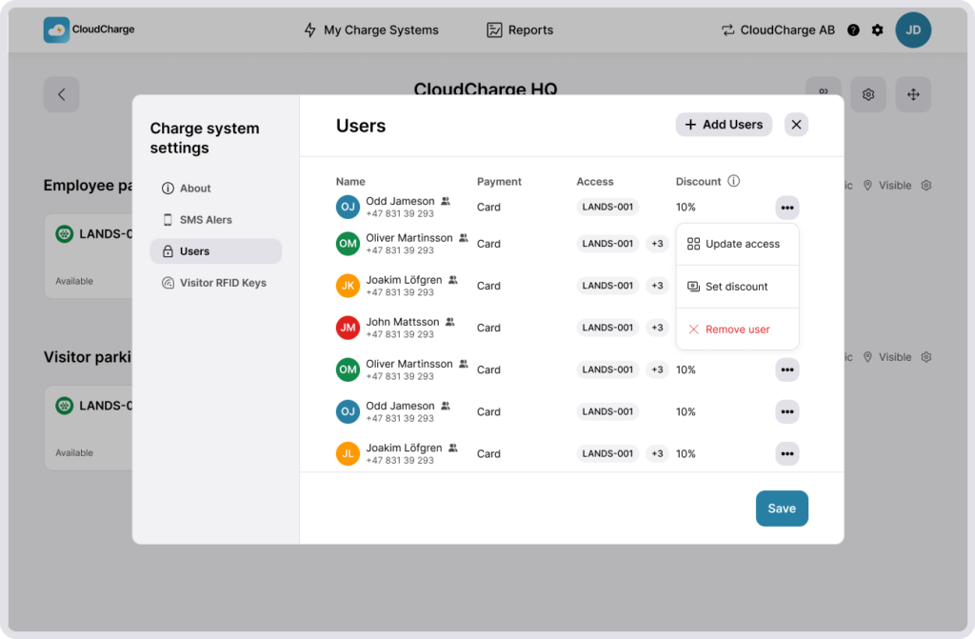Viewport: 975px width, 639px height.
Task: Click the move arrows icon button
Action: coord(913,94)
